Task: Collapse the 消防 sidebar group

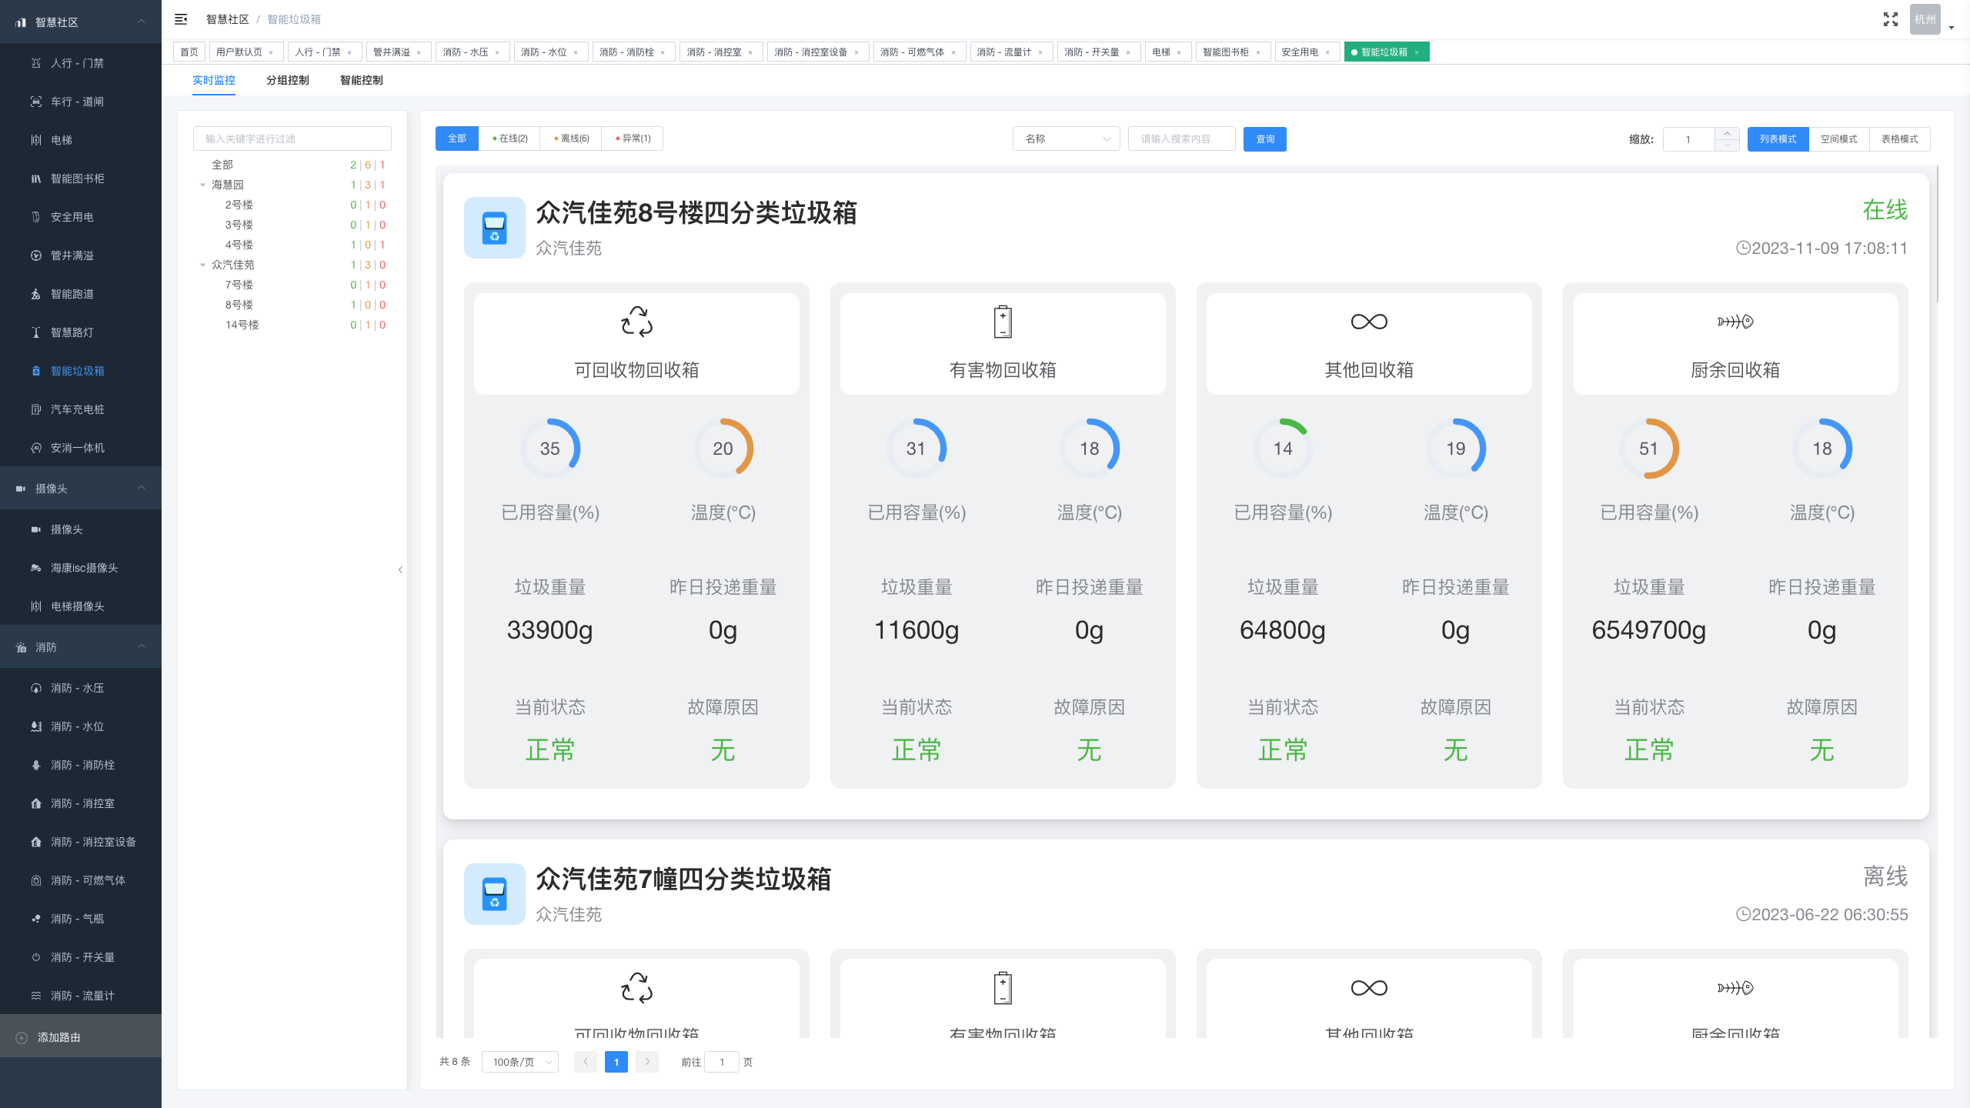Action: click(x=142, y=646)
